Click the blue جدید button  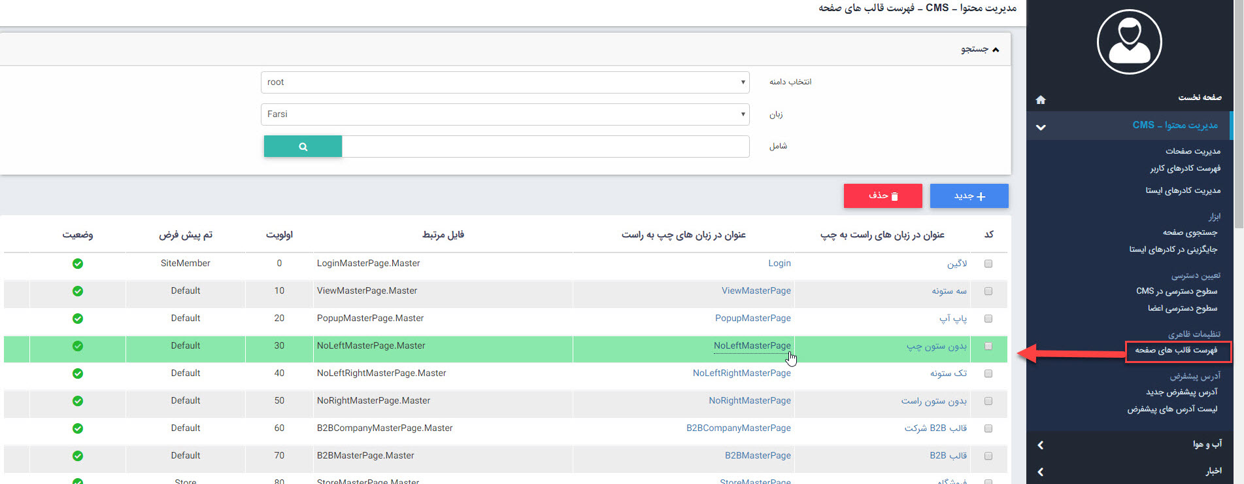pos(969,196)
